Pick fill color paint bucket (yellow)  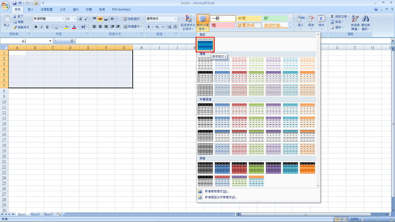tap(66, 27)
